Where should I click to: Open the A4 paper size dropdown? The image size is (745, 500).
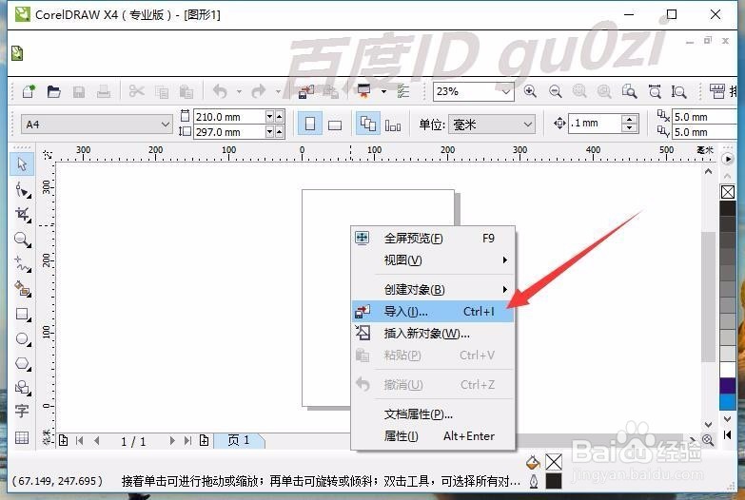165,125
